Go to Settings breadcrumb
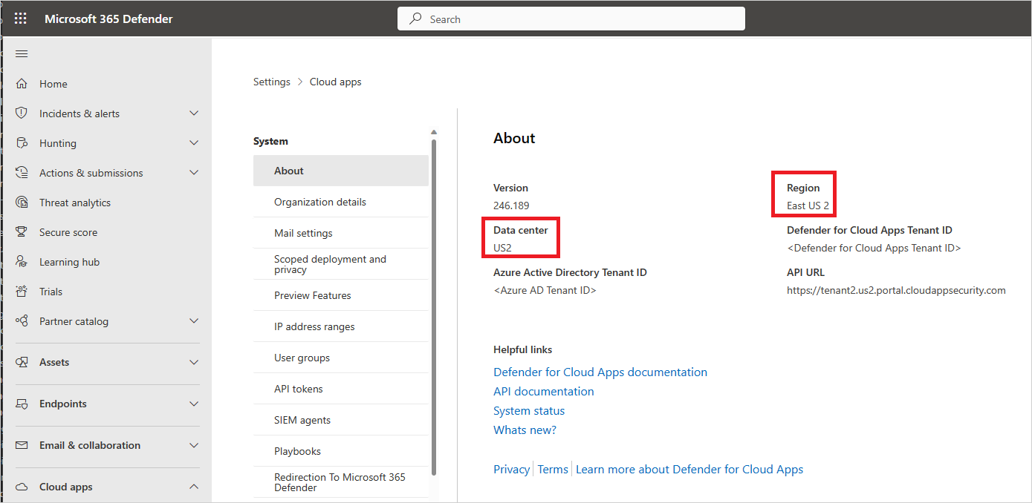Image resolution: width=1032 pixels, height=503 pixels. [x=272, y=82]
